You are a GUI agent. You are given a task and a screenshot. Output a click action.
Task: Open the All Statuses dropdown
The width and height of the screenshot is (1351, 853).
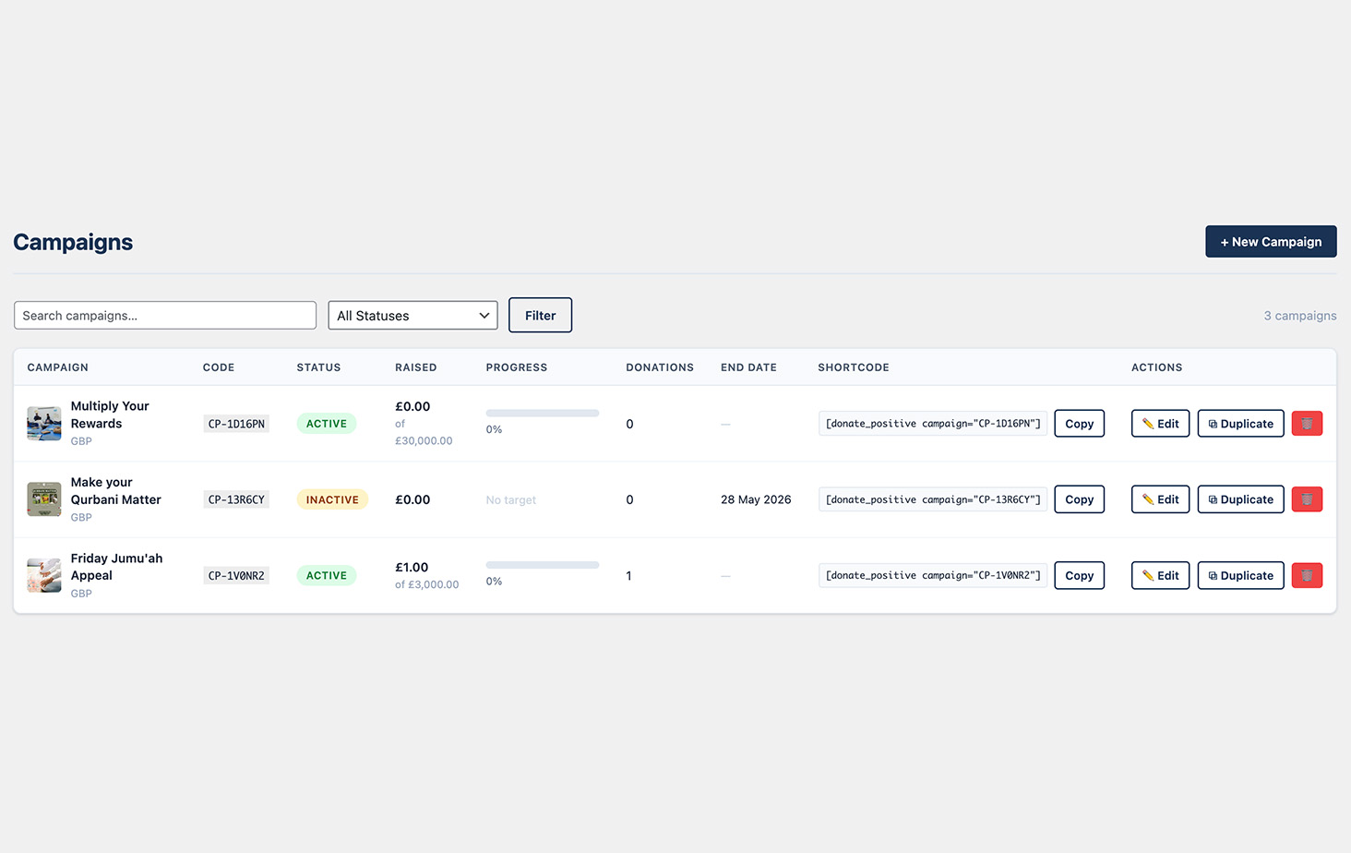tap(412, 315)
